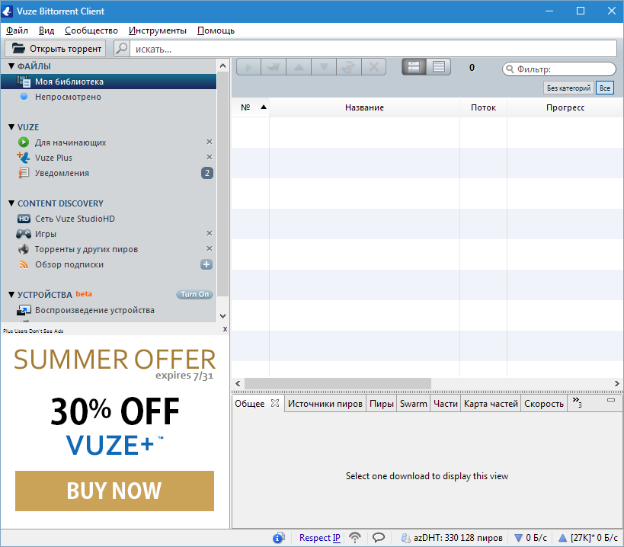
Task: Click the magnifier icon beside search field
Action: click(121, 49)
